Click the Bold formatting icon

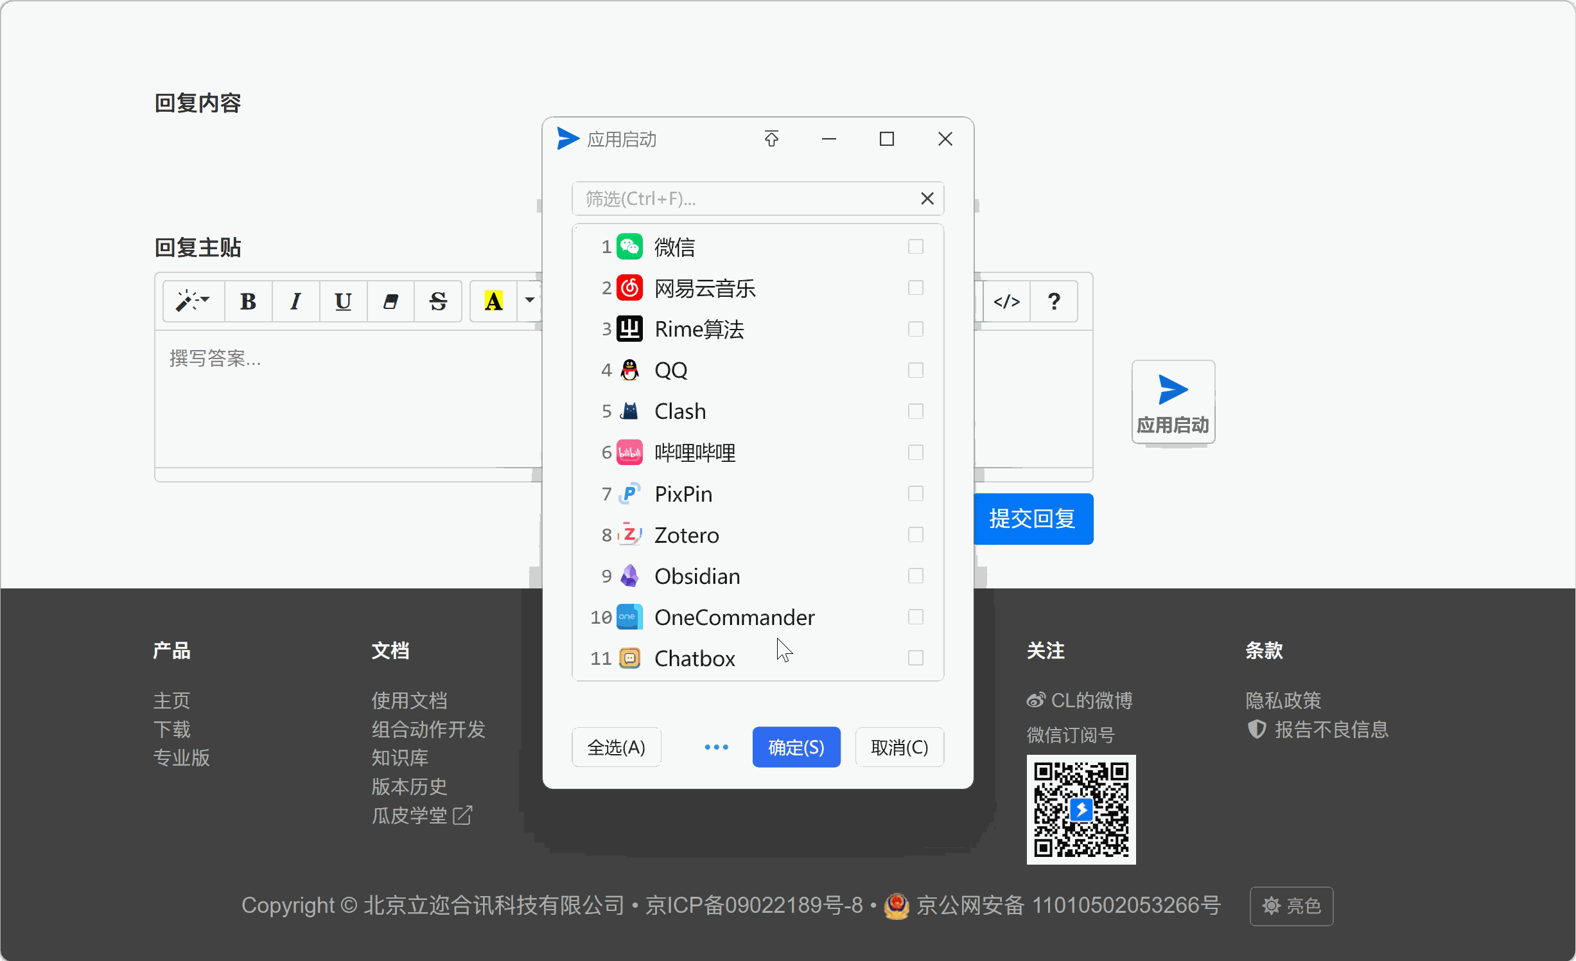248,301
